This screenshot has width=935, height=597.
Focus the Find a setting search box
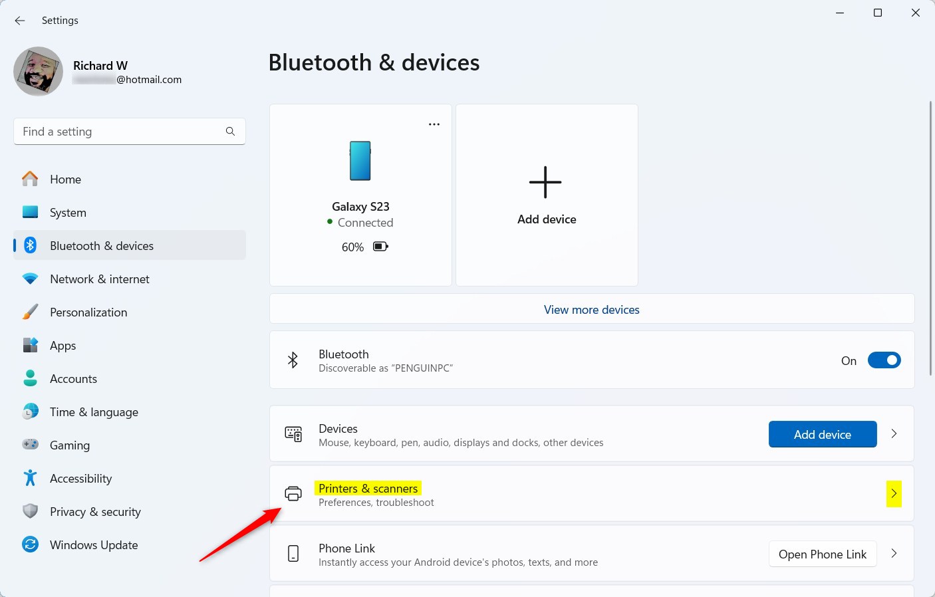click(130, 132)
